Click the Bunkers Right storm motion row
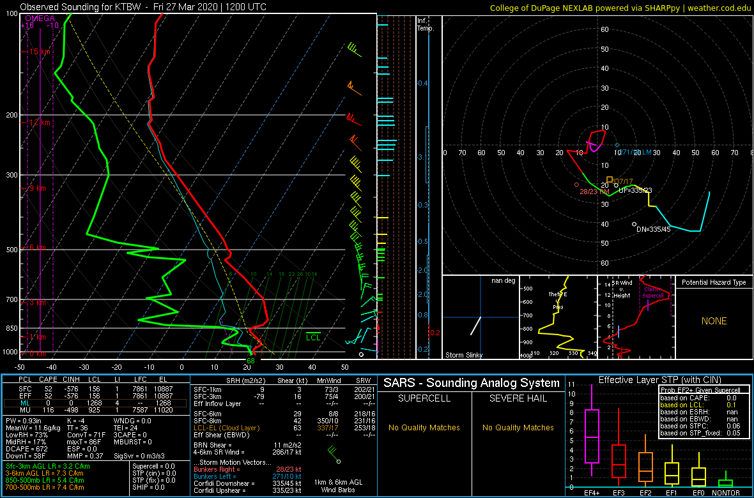754x498 pixels. (247, 470)
